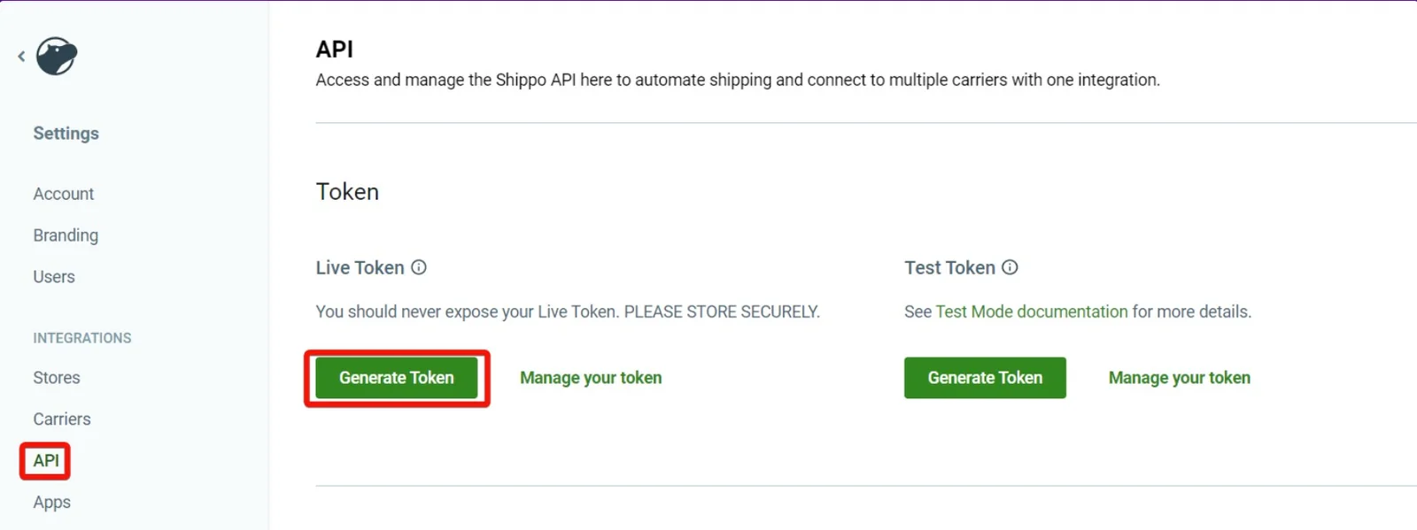Click the API page heading

tap(335, 50)
